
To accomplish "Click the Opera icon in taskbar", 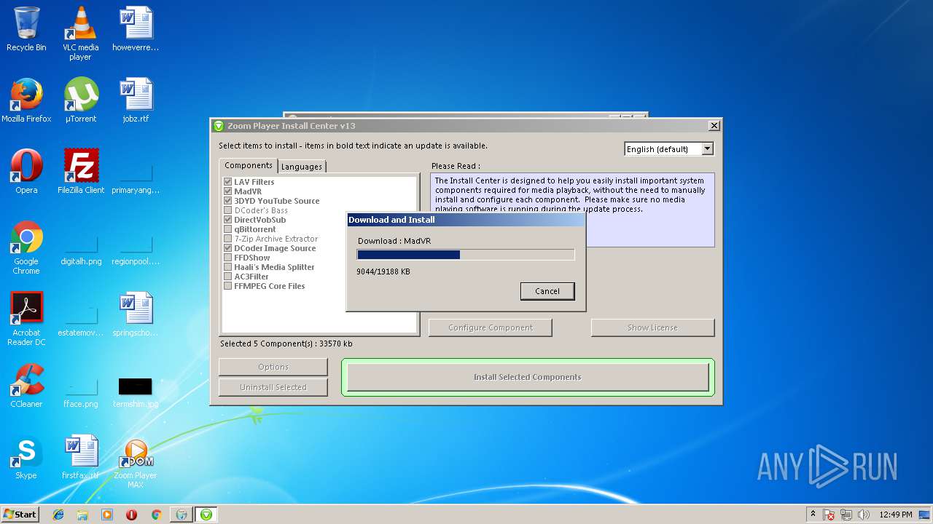I will 131,515.
